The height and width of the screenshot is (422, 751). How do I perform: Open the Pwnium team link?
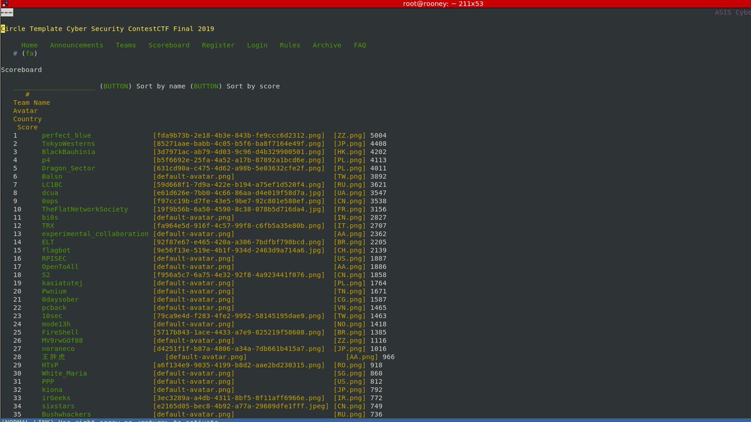click(x=54, y=291)
